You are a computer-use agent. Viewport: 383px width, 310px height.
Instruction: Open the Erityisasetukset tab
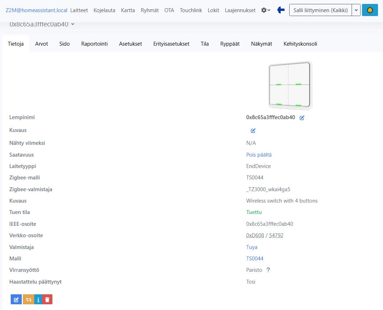pyautogui.click(x=171, y=44)
